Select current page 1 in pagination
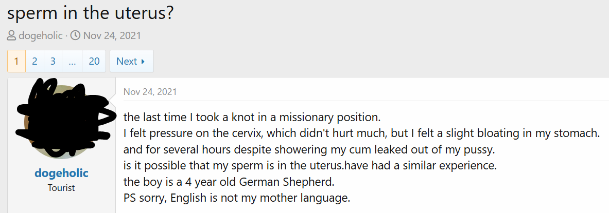Image resolution: width=609 pixels, height=213 pixels. pos(16,61)
